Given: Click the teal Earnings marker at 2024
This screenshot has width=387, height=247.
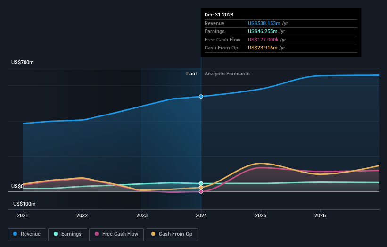Looking at the screenshot, I should coord(201,183).
